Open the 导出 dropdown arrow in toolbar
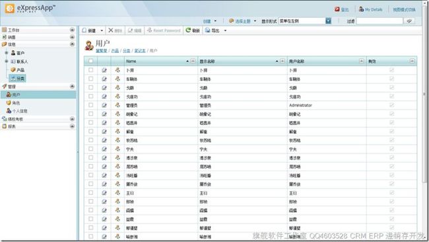Image resolution: width=429 pixels, height=242 pixels. click(225, 30)
